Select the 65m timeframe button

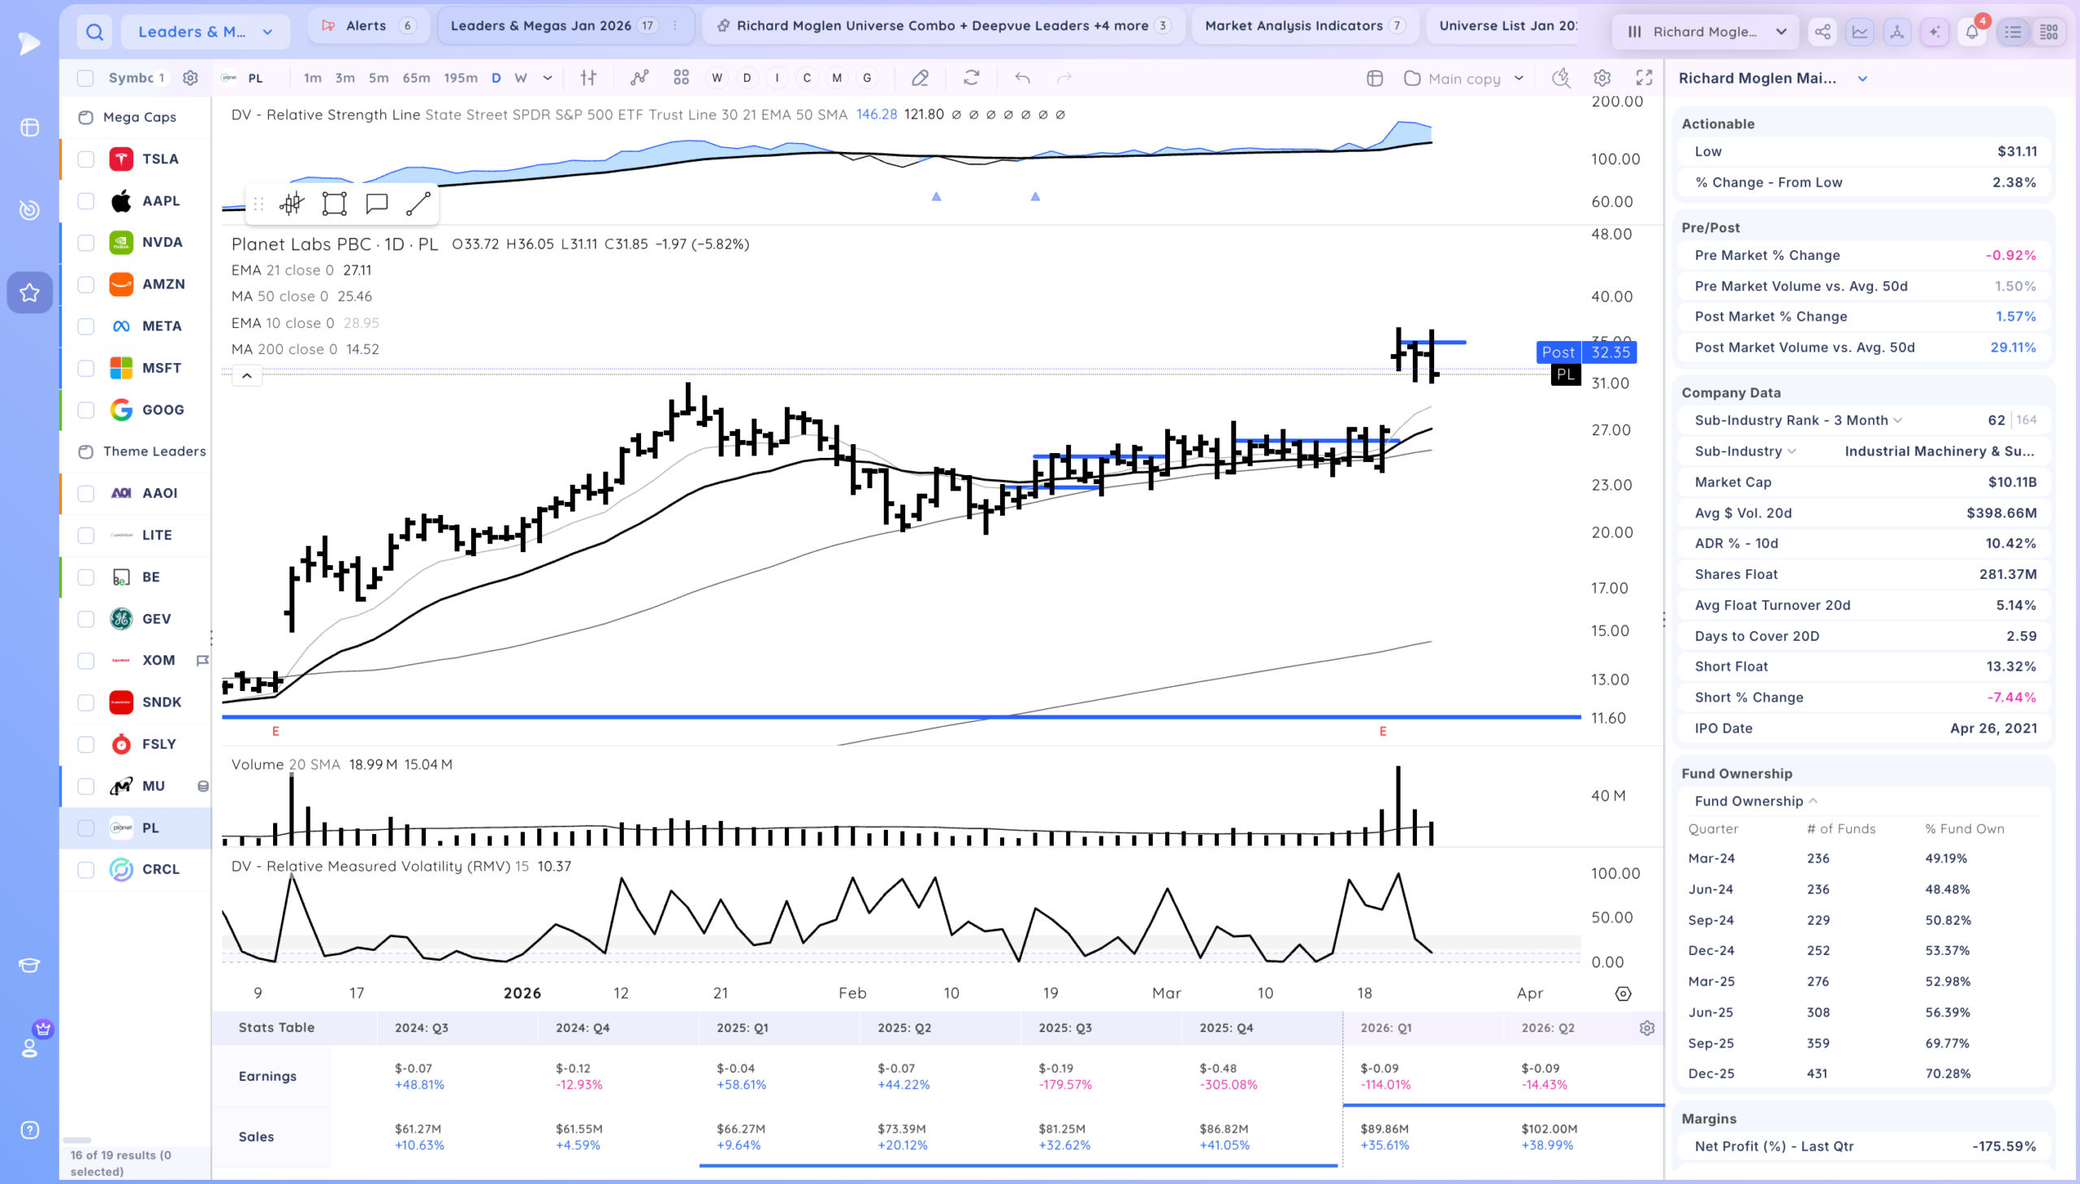click(416, 78)
